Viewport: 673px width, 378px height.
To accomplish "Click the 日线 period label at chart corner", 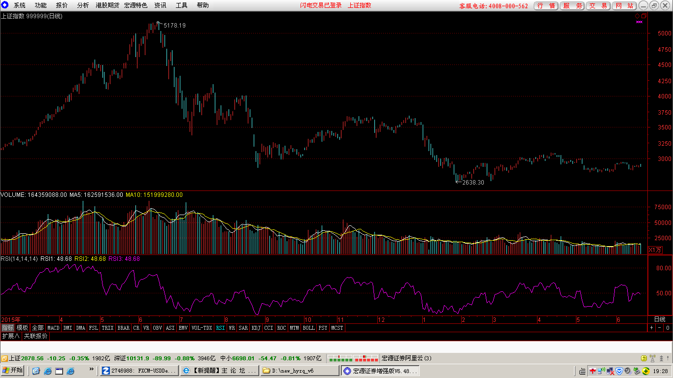I will click(x=659, y=319).
